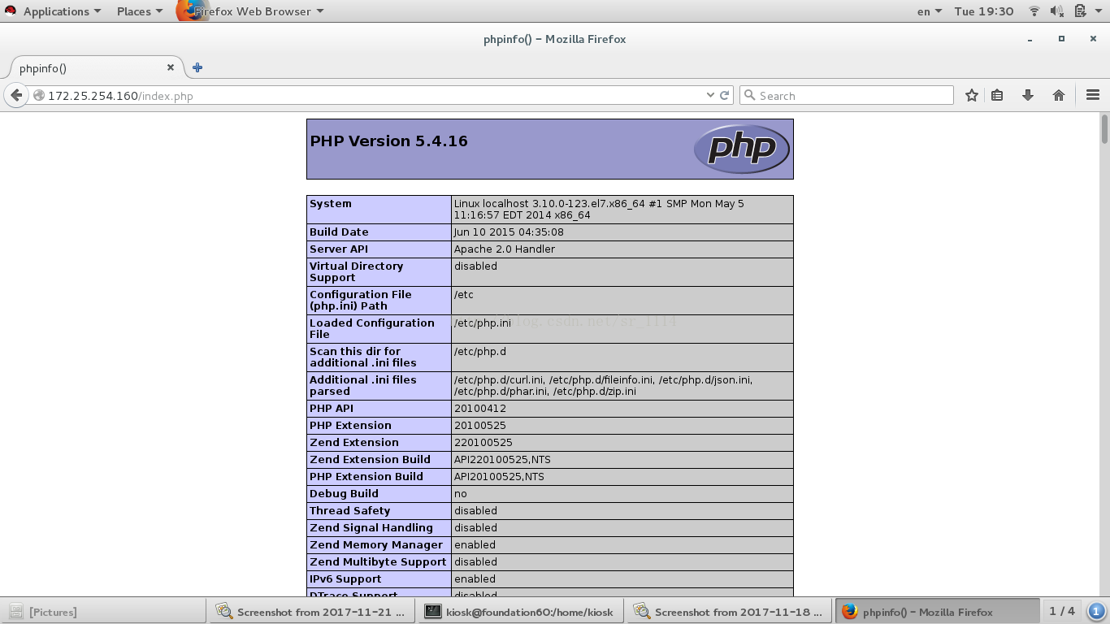Open the Places menu
1110x624 pixels.
point(140,11)
